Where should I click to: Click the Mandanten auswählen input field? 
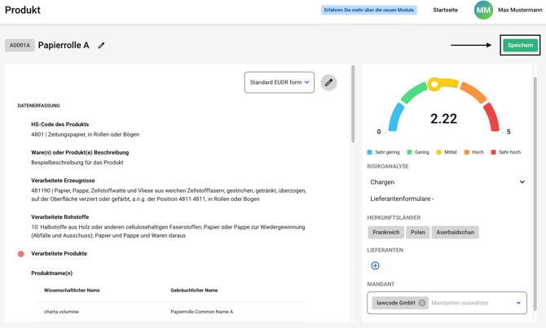pyautogui.click(x=470, y=303)
